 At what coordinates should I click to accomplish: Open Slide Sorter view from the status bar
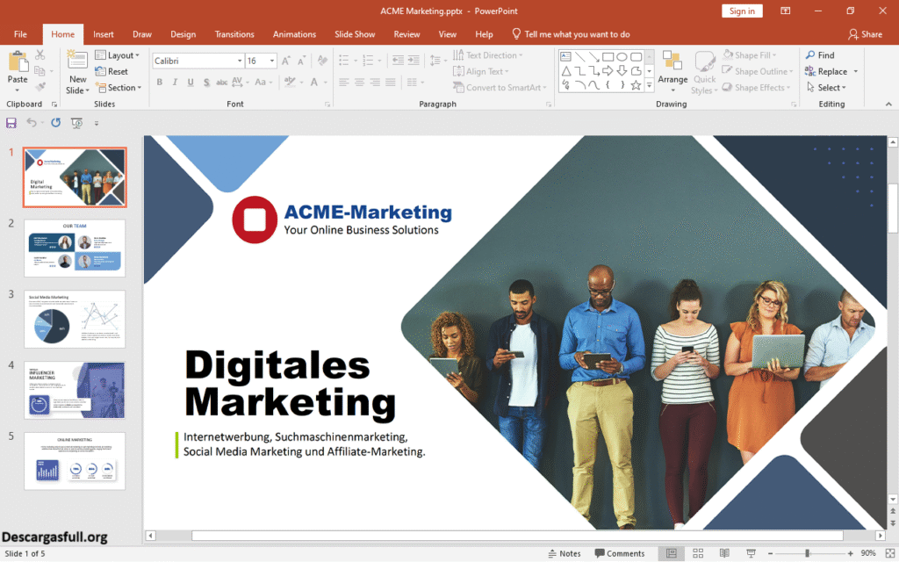click(x=698, y=553)
